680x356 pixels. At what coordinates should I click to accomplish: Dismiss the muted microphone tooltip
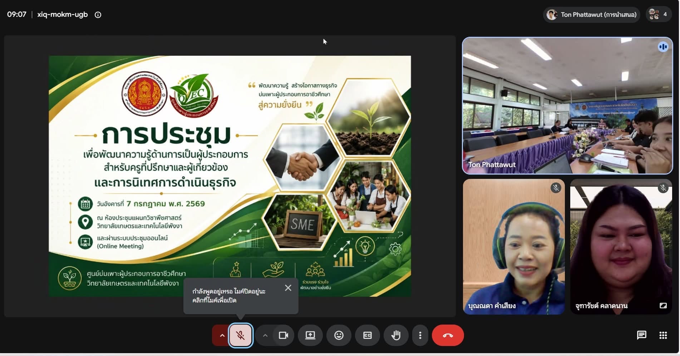288,288
